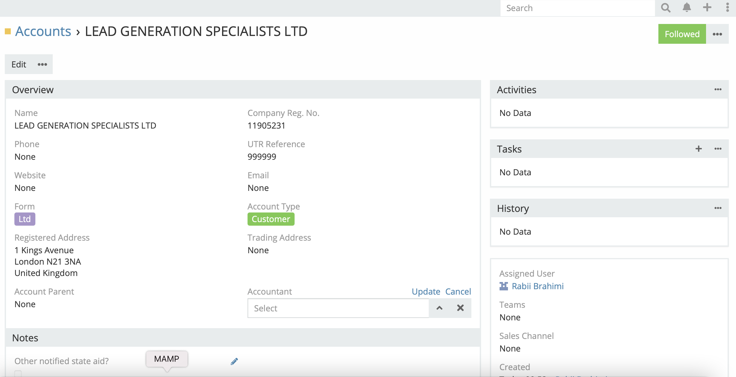Clear the Accountant field with X icon

coord(460,308)
